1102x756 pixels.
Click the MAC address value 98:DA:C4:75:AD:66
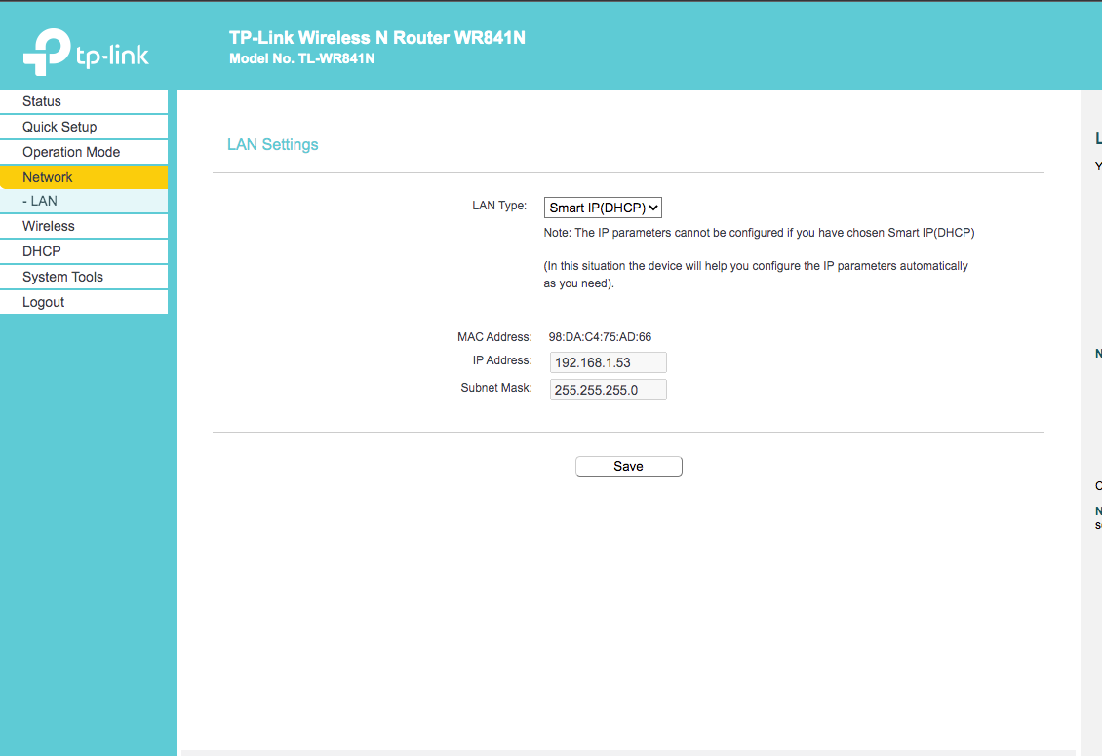point(600,337)
